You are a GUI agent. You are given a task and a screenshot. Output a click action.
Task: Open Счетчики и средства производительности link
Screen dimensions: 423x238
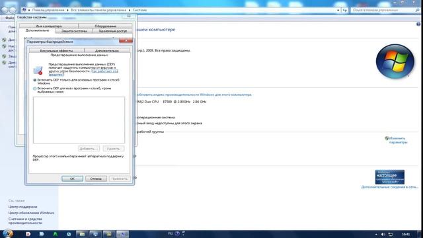(x=25, y=221)
